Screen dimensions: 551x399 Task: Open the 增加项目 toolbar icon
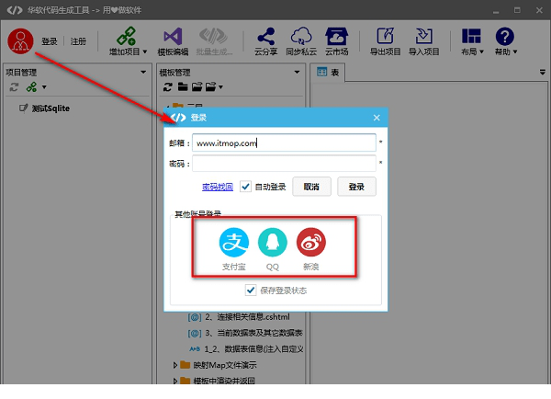126,36
